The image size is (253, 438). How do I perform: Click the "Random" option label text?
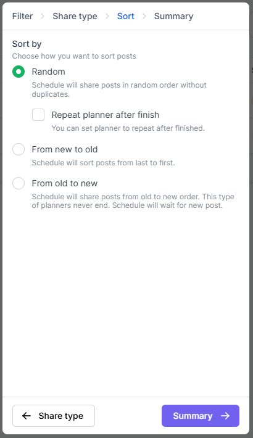[x=48, y=72]
